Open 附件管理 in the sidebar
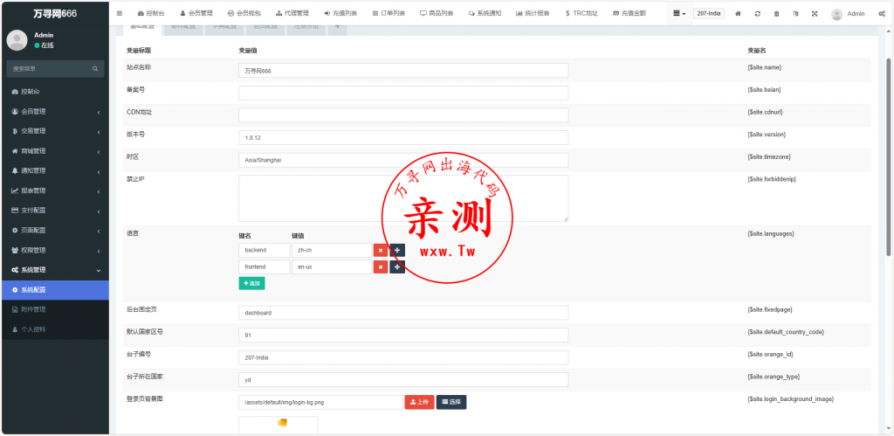 [x=54, y=309]
